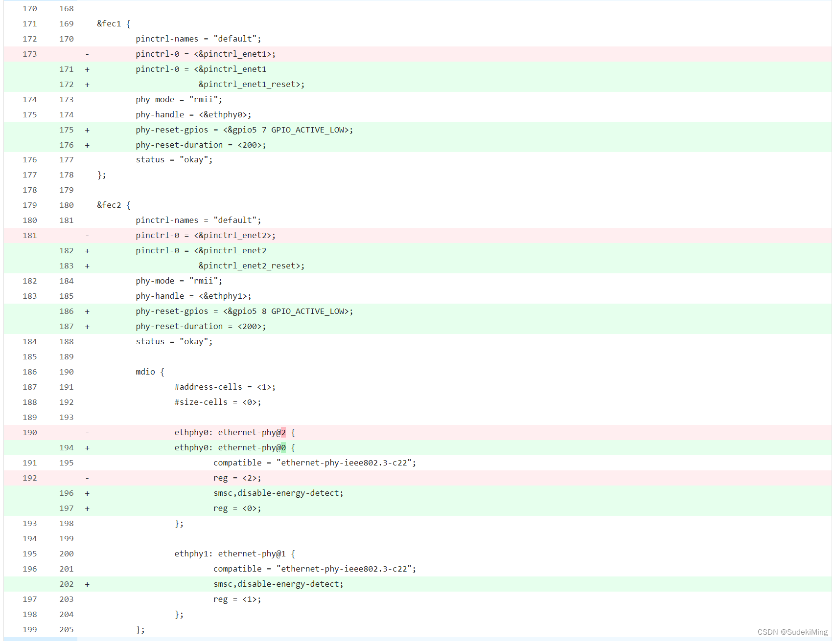This screenshot has height=641, width=835.
Task: Click '#address-cells = <1>;' line
Action: (x=417, y=387)
